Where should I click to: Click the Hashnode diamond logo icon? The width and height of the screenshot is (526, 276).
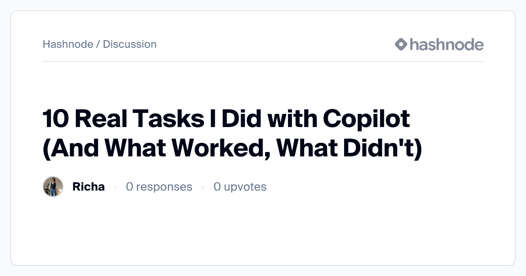(x=401, y=44)
